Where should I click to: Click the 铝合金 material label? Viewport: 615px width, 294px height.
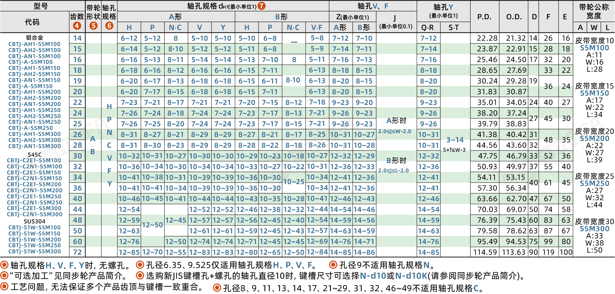click(35, 37)
